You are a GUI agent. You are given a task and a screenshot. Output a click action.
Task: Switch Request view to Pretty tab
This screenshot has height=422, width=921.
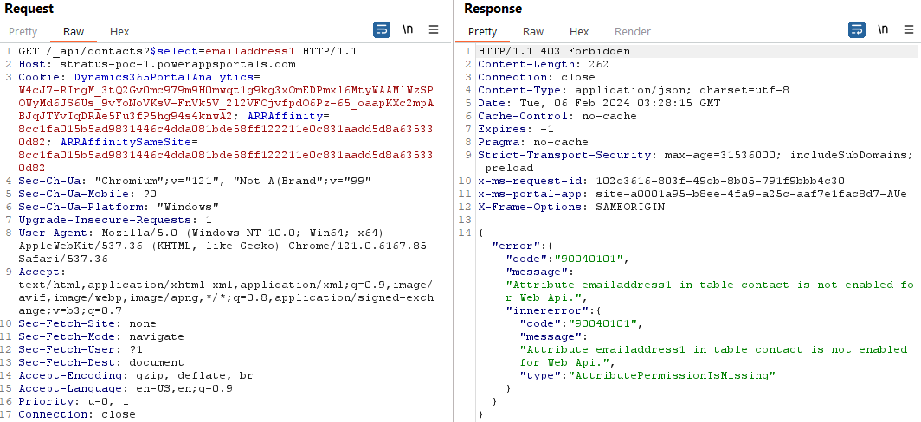point(23,32)
